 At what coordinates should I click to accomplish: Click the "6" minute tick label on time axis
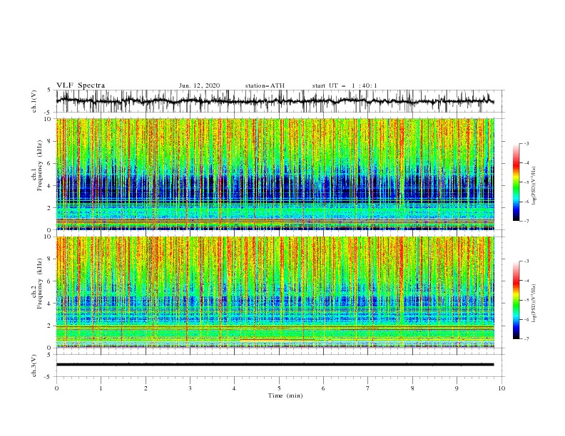click(323, 388)
